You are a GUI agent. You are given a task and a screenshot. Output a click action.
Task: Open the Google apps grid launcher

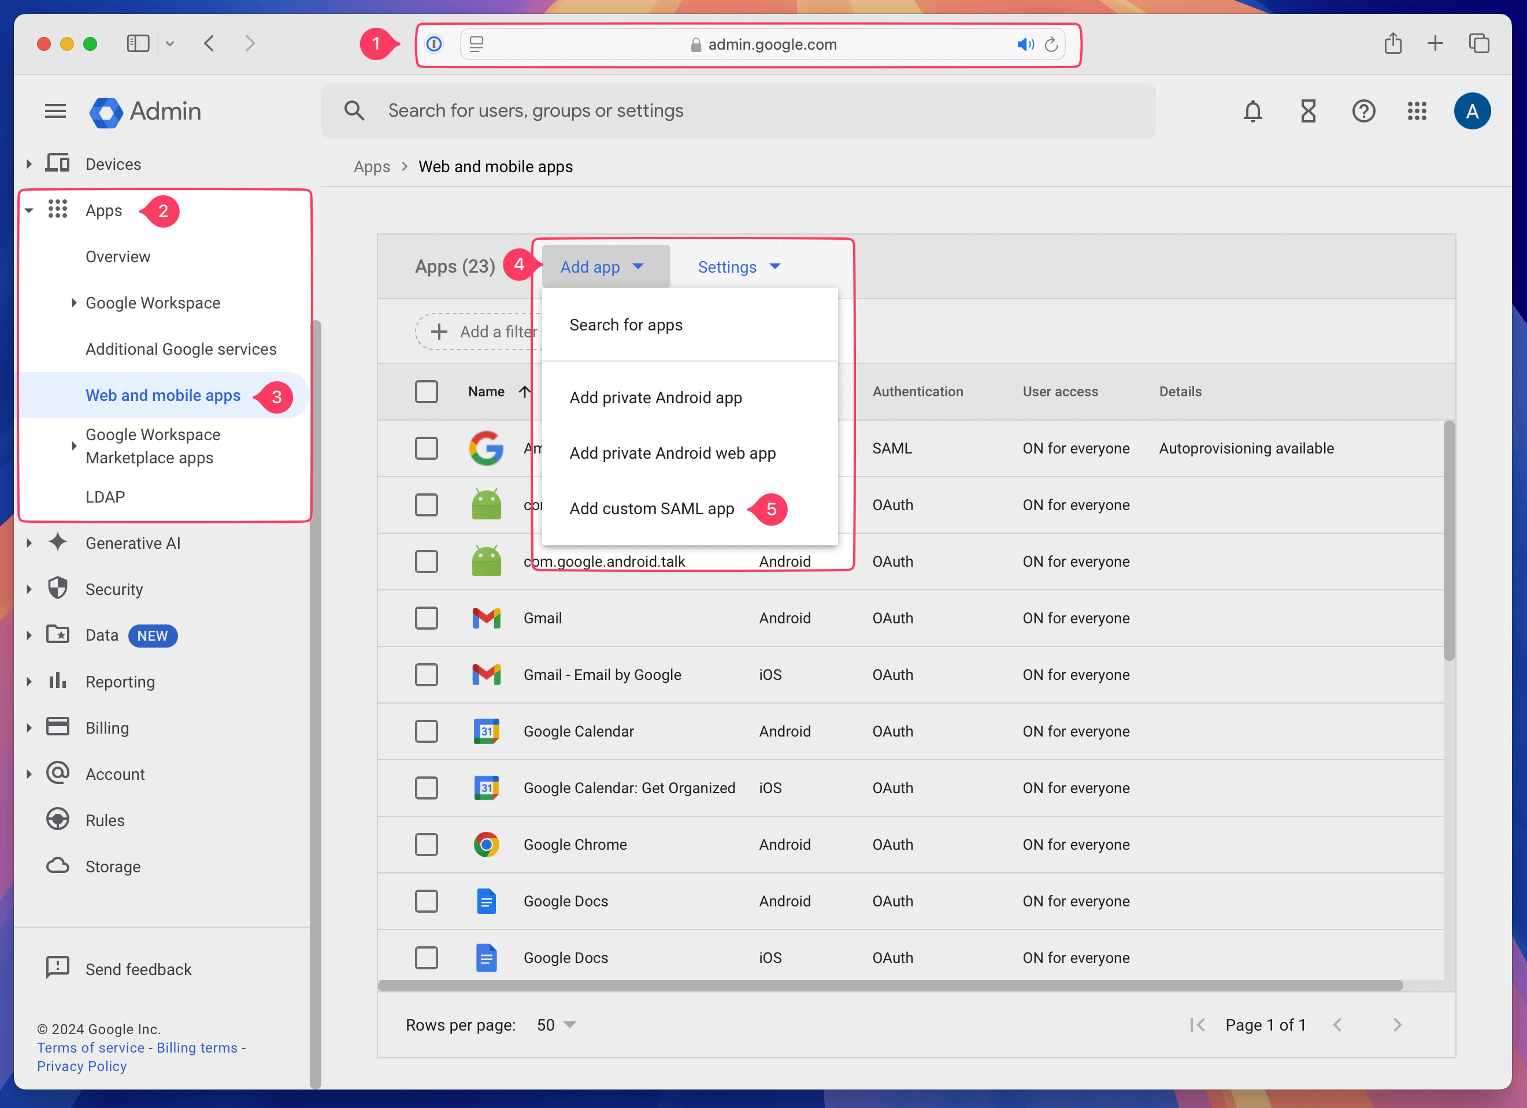coord(1417,111)
